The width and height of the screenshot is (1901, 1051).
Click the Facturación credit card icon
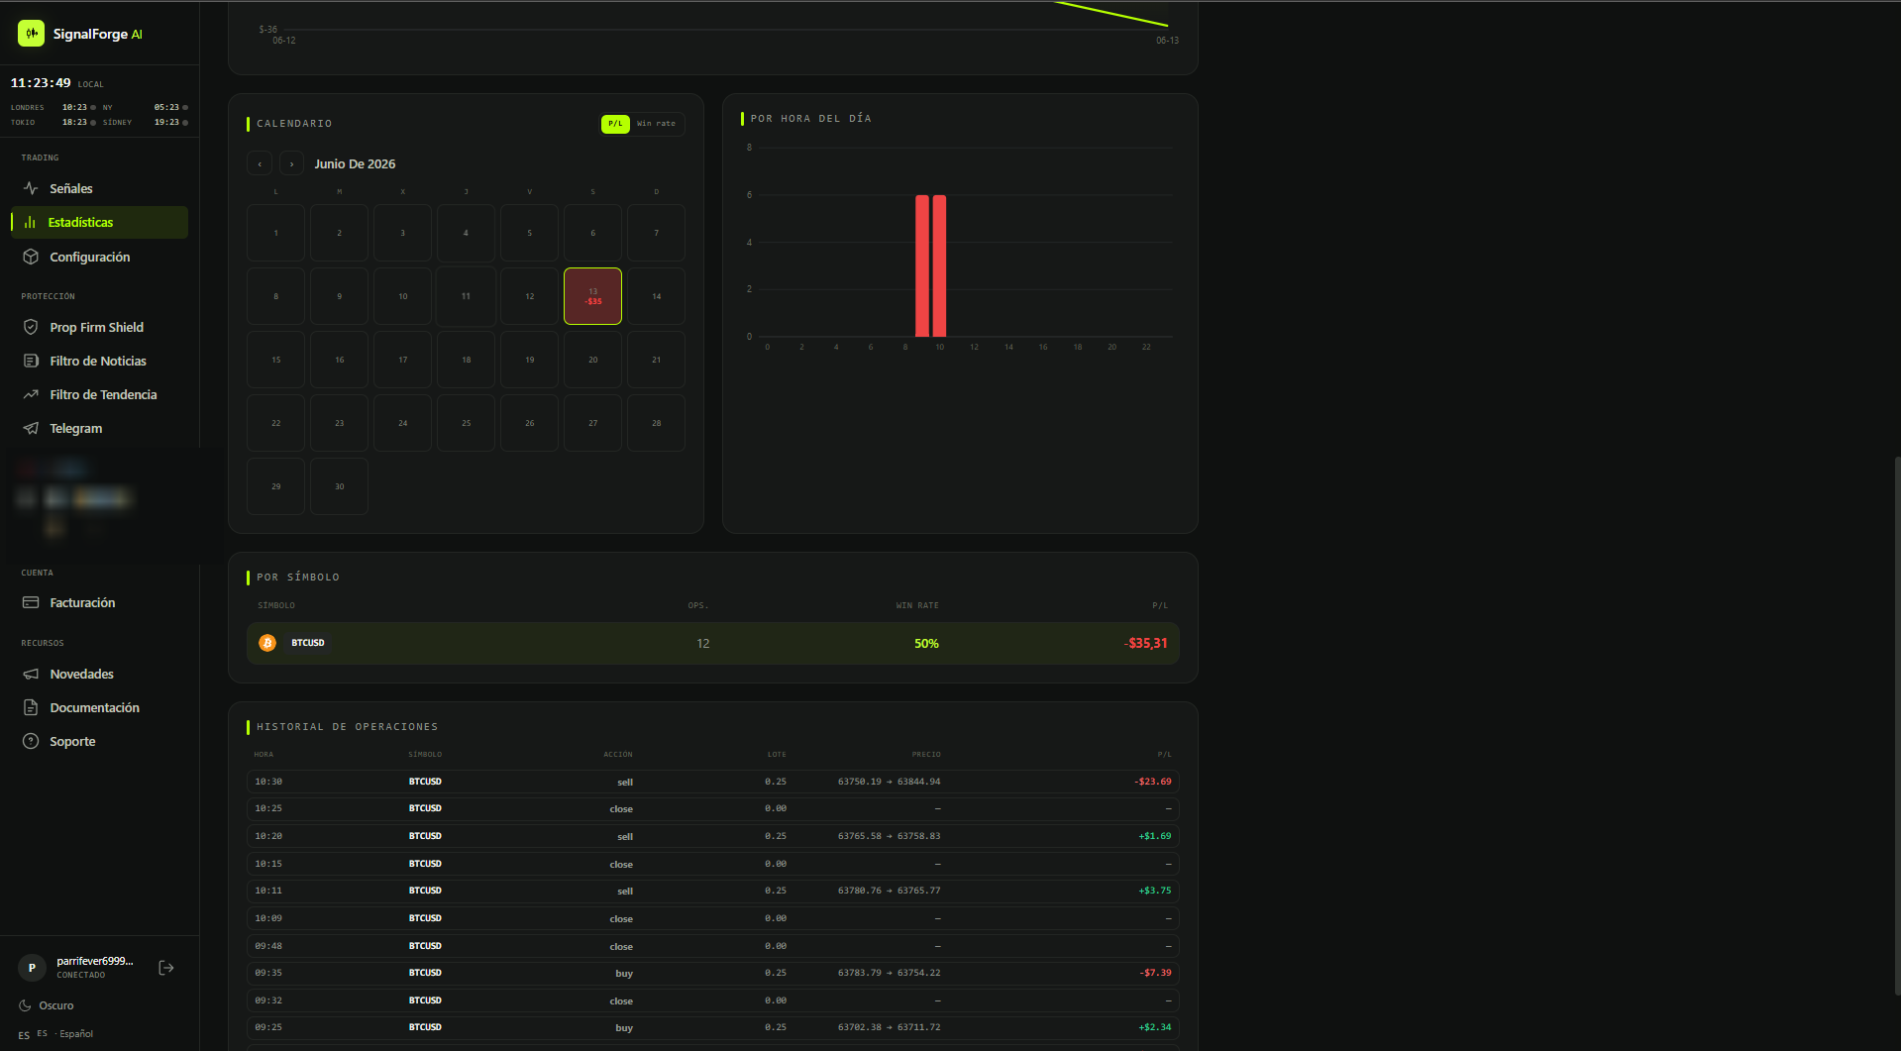(31, 602)
